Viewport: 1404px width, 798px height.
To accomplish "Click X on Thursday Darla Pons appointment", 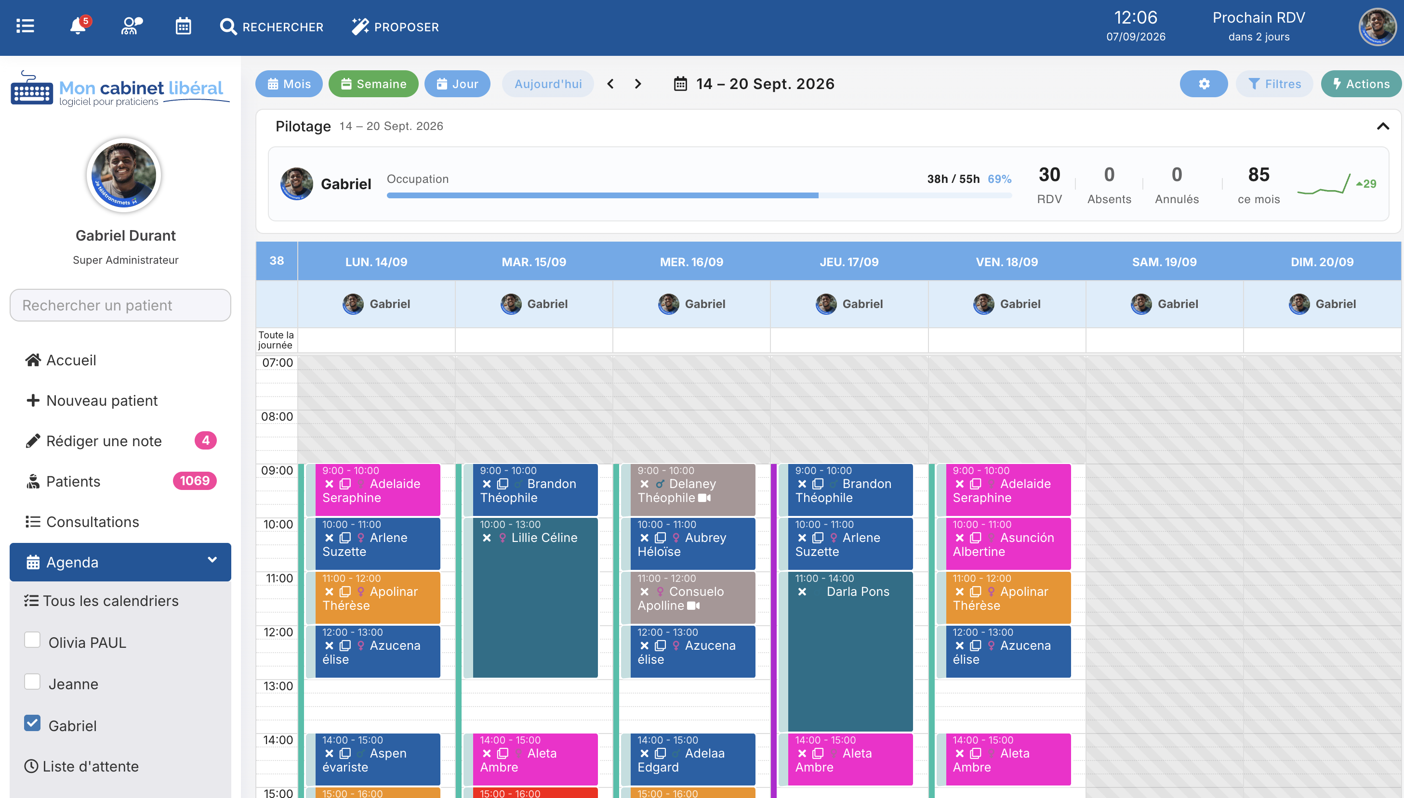I will [x=802, y=592].
